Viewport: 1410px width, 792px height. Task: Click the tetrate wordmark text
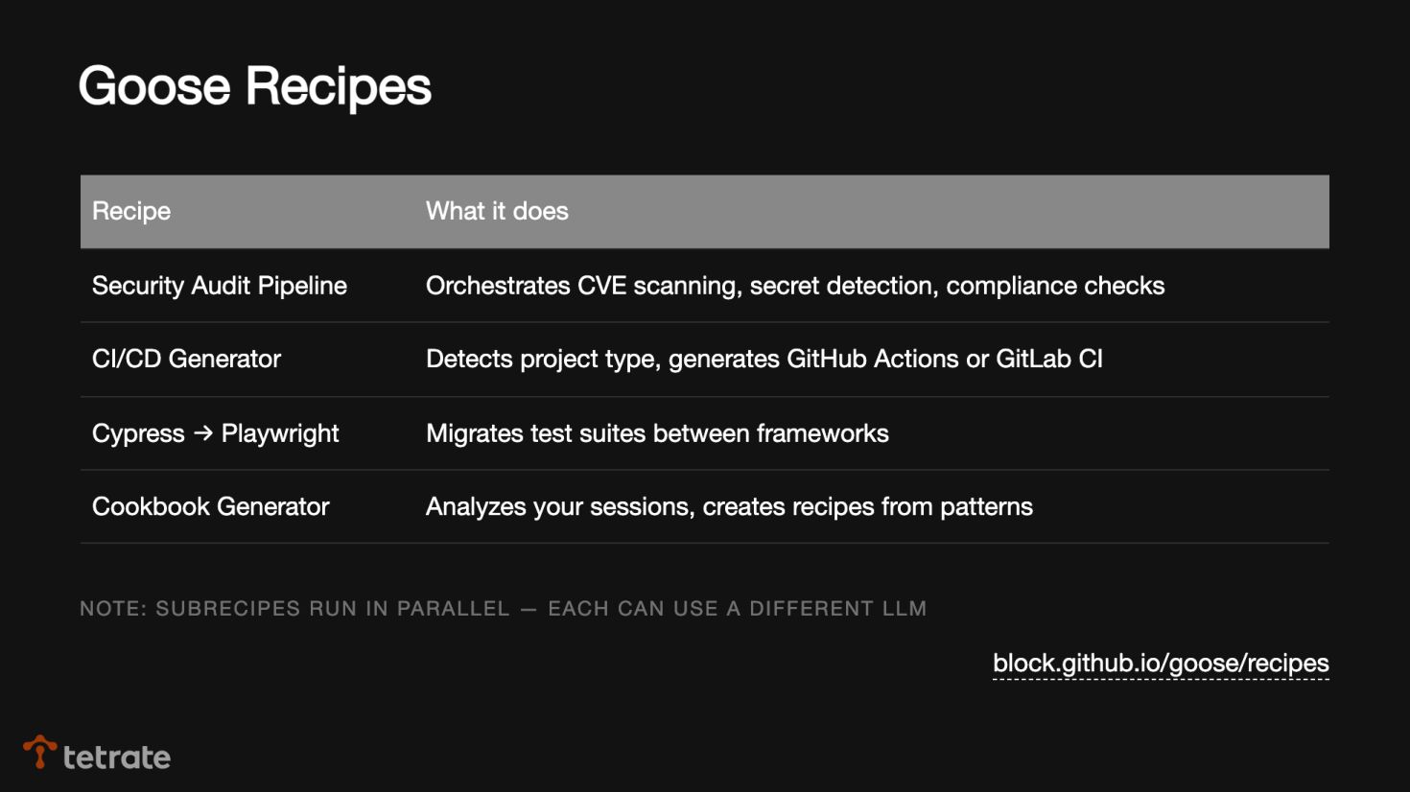(x=117, y=757)
